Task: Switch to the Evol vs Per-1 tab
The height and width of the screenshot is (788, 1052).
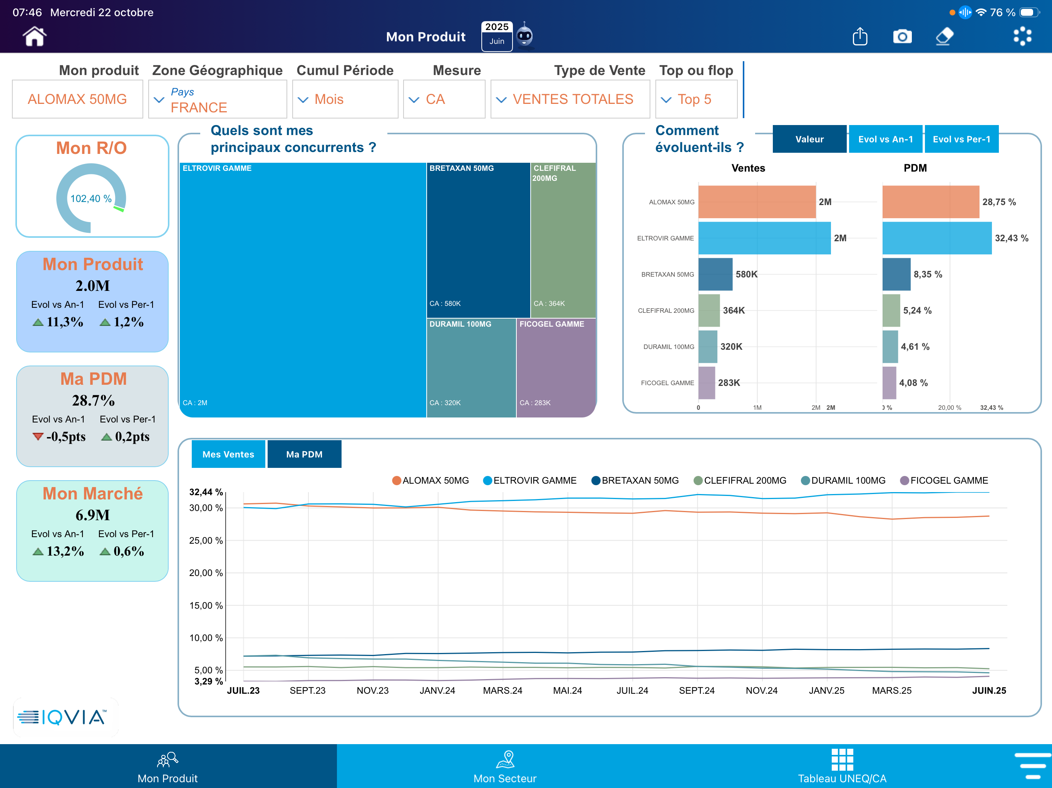Action: coord(961,139)
